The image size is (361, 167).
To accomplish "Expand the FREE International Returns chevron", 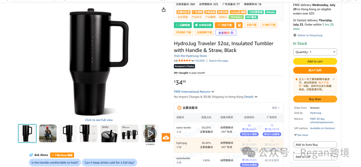I will [x=213, y=92].
